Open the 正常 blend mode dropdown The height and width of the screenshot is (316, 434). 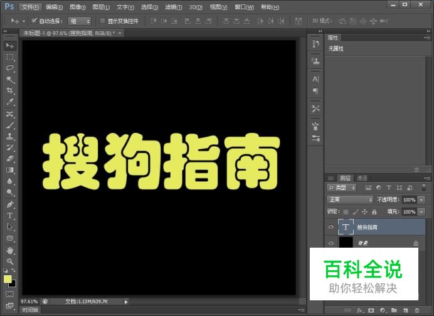tap(350, 199)
